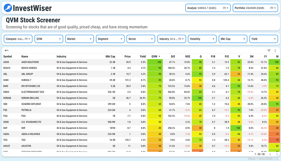The height and width of the screenshot is (161, 281).
Task: Select the REACH SUBSEA name cell
Action: point(29,68)
